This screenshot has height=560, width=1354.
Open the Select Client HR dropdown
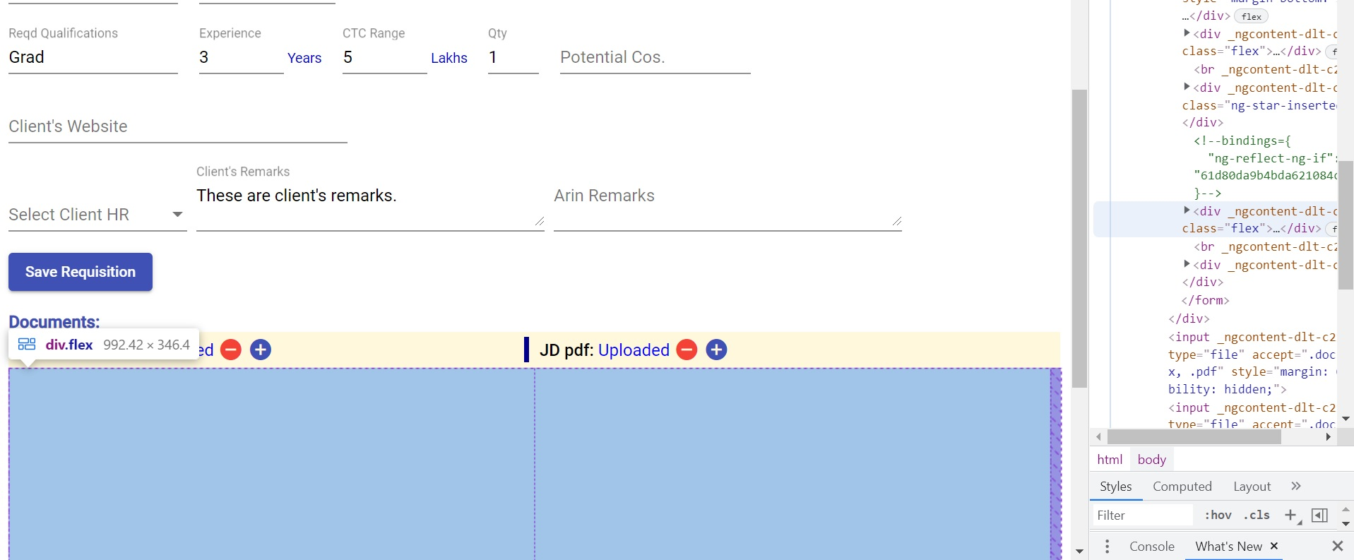click(x=96, y=215)
